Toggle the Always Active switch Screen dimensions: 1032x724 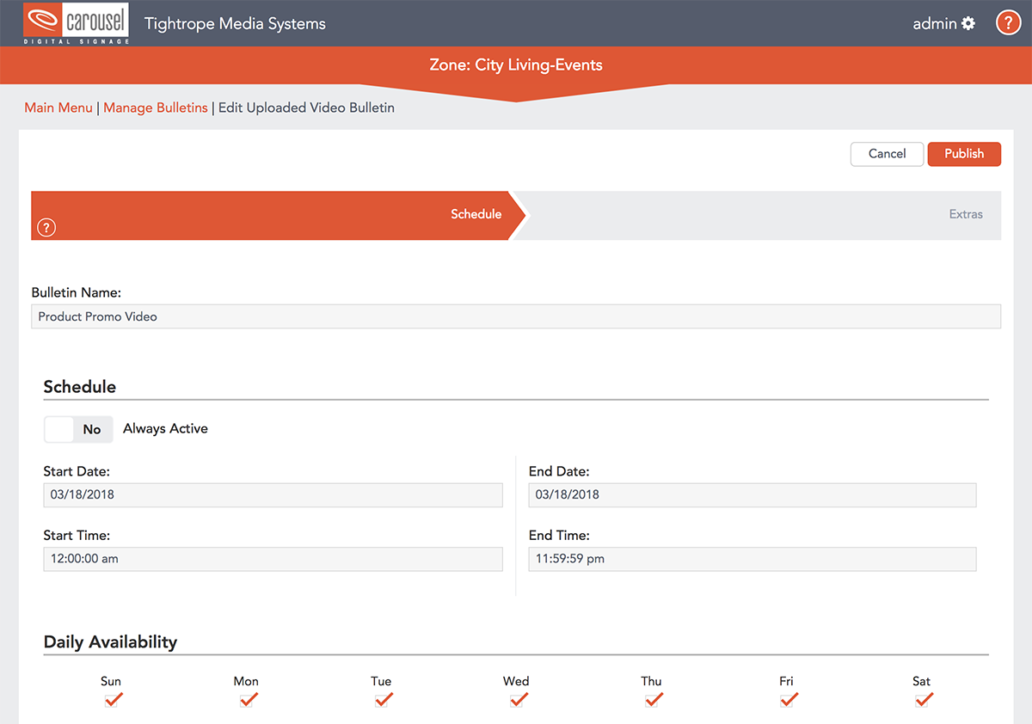click(78, 429)
